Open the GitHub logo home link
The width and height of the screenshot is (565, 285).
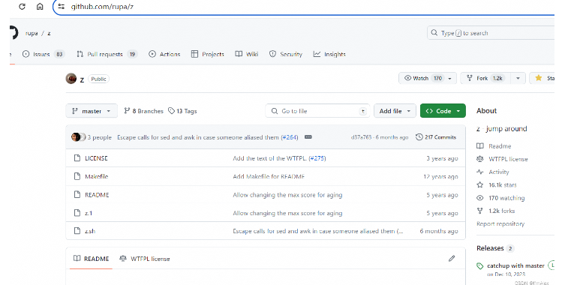(x=14, y=33)
